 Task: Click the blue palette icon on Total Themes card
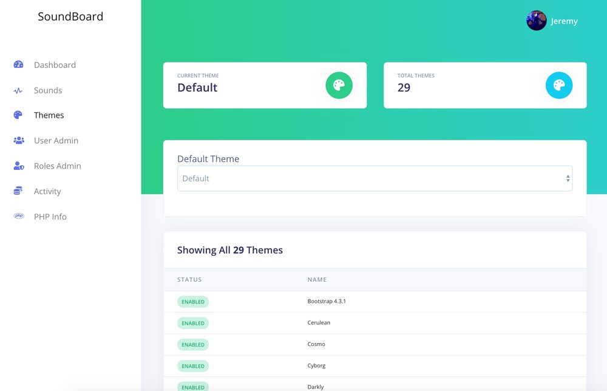coord(559,86)
